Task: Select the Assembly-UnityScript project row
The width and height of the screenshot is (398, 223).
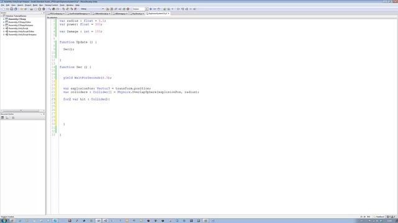Action: [x=18, y=28]
